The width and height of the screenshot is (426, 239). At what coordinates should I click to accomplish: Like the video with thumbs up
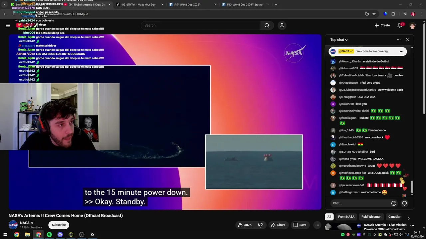244,225
